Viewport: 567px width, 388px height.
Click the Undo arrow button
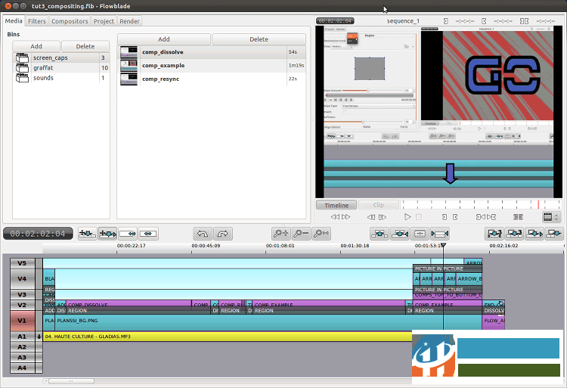tap(203, 234)
